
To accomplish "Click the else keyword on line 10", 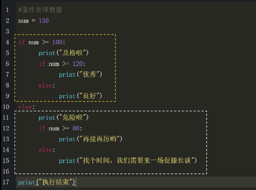I will (25, 107).
